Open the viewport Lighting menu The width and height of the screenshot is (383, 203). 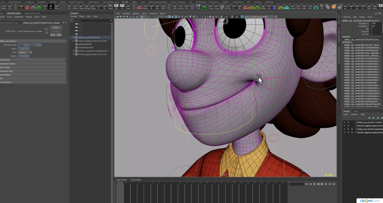click(x=136, y=14)
